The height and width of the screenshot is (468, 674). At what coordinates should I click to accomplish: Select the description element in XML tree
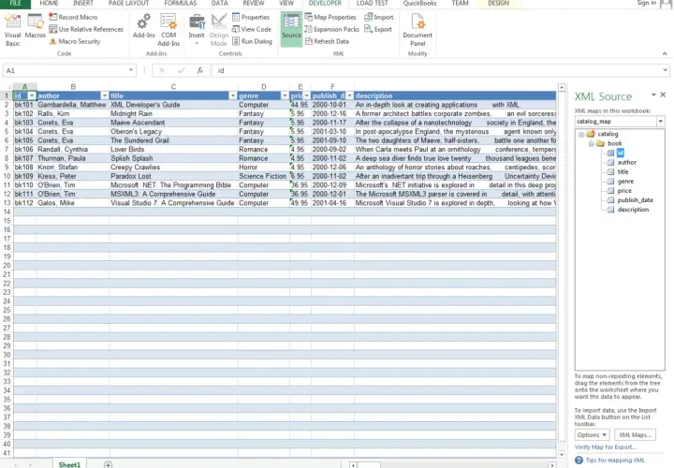633,210
